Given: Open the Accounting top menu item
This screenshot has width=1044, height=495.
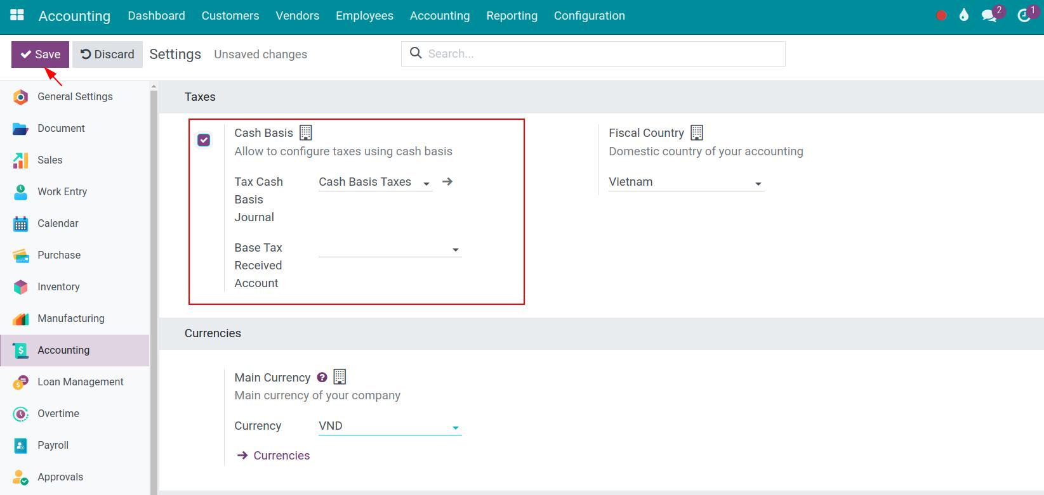Looking at the screenshot, I should (440, 16).
